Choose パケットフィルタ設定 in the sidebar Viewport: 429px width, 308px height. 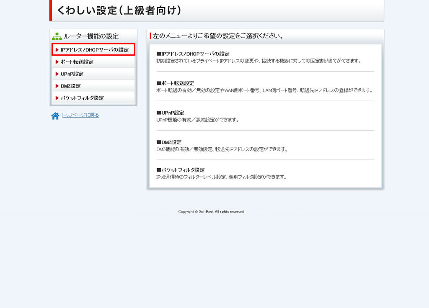[x=82, y=98]
